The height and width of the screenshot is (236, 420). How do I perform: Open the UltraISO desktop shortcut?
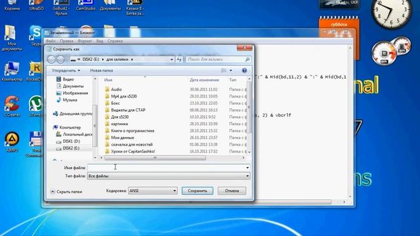37,5
